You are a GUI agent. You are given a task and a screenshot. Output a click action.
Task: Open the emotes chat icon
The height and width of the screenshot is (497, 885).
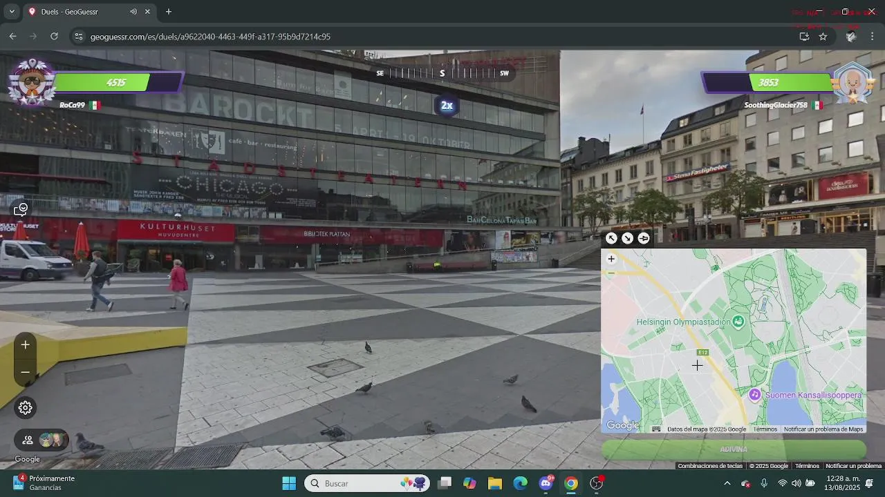pyautogui.click(x=21, y=209)
